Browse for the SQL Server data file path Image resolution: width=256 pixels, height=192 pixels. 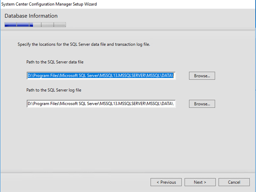pyautogui.click(x=202, y=76)
